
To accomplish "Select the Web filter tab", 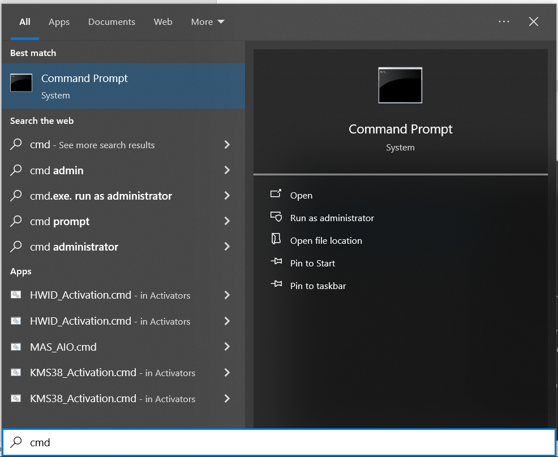I will tap(163, 22).
